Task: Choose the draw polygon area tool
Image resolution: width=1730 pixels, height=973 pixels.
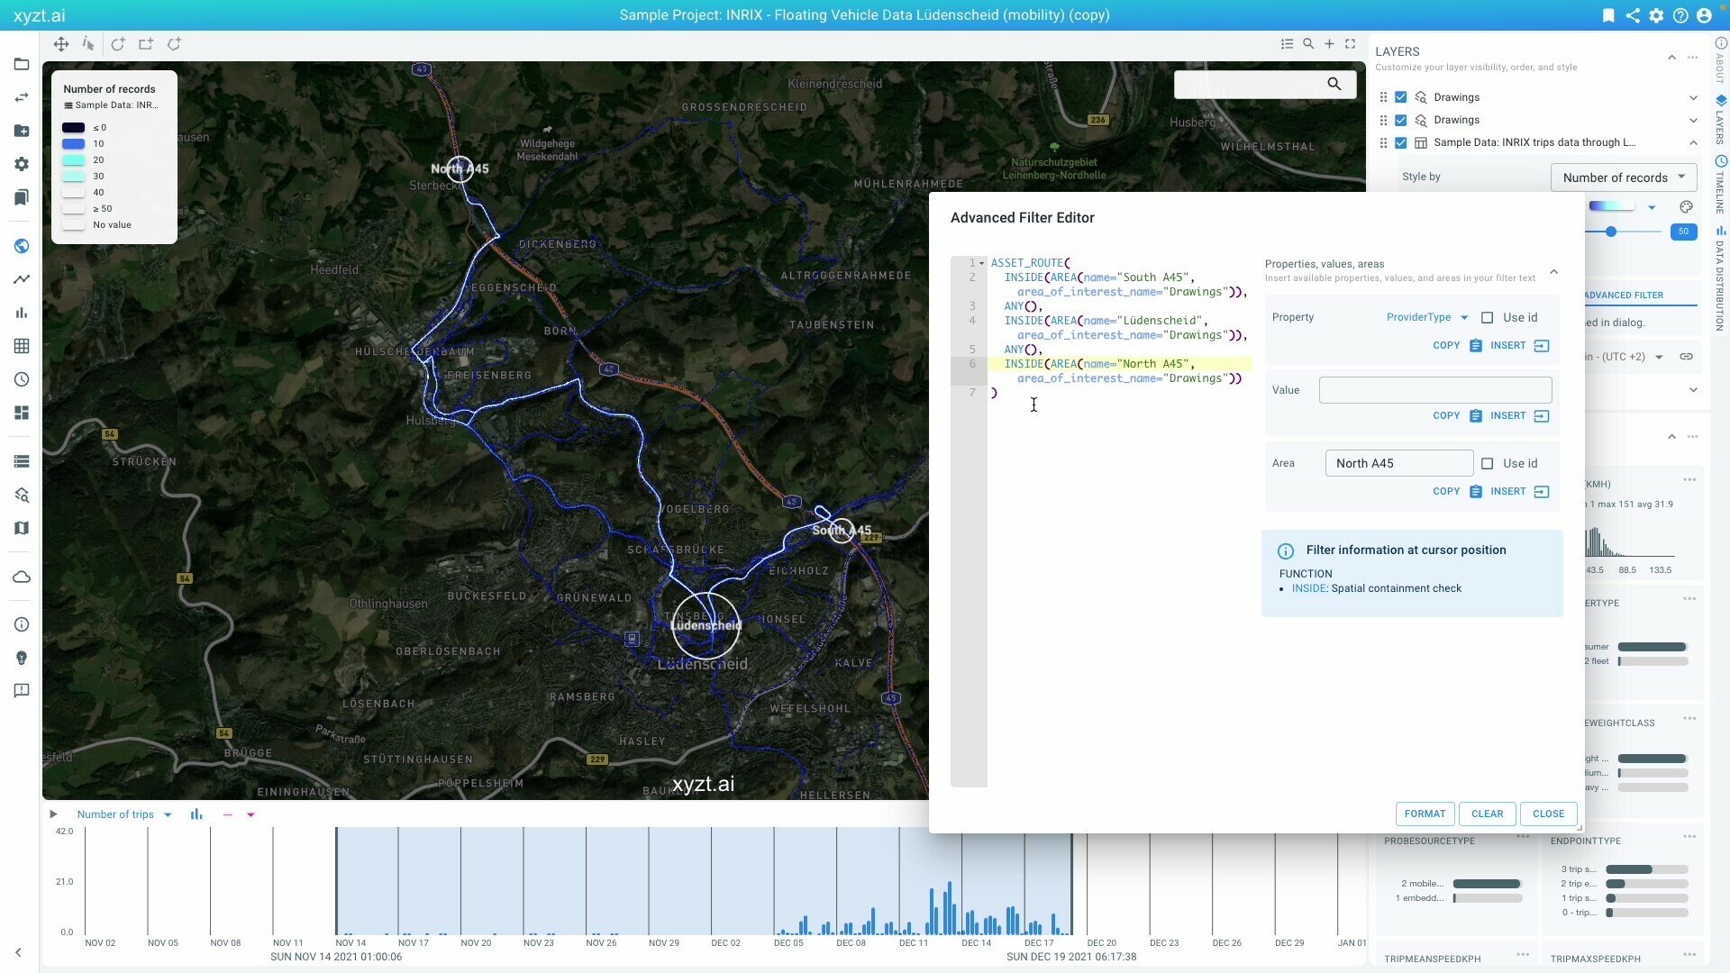Action: click(x=175, y=43)
